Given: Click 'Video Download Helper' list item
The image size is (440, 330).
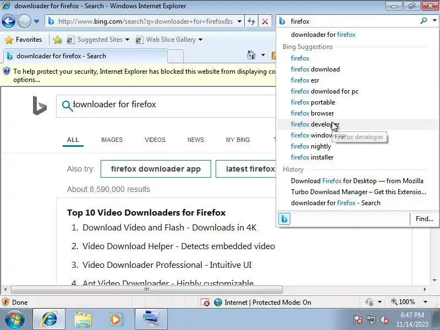Looking at the screenshot, I should coord(178,246).
